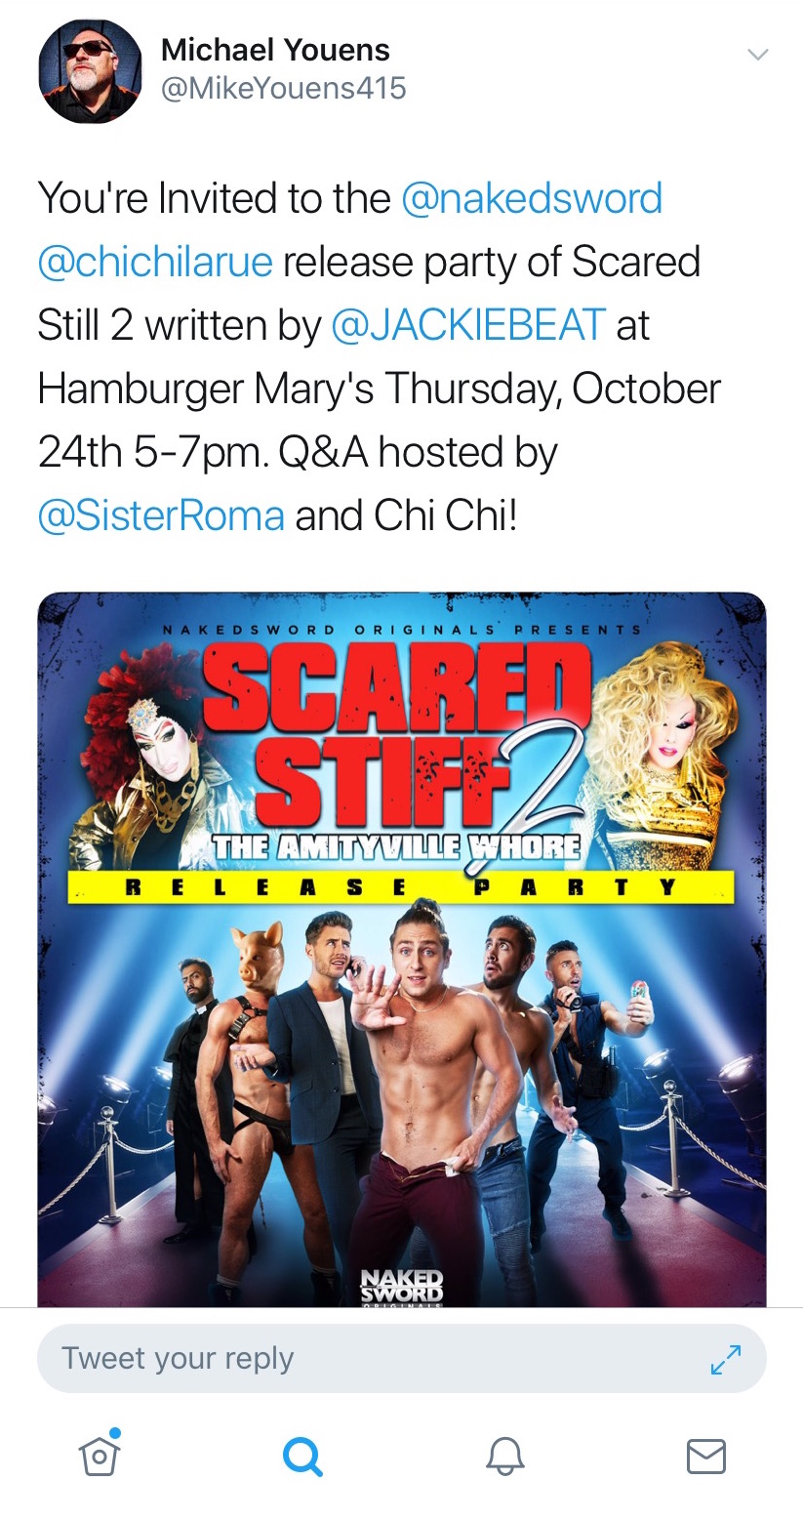Open the Scared Stiff 2 poster image

point(402,950)
